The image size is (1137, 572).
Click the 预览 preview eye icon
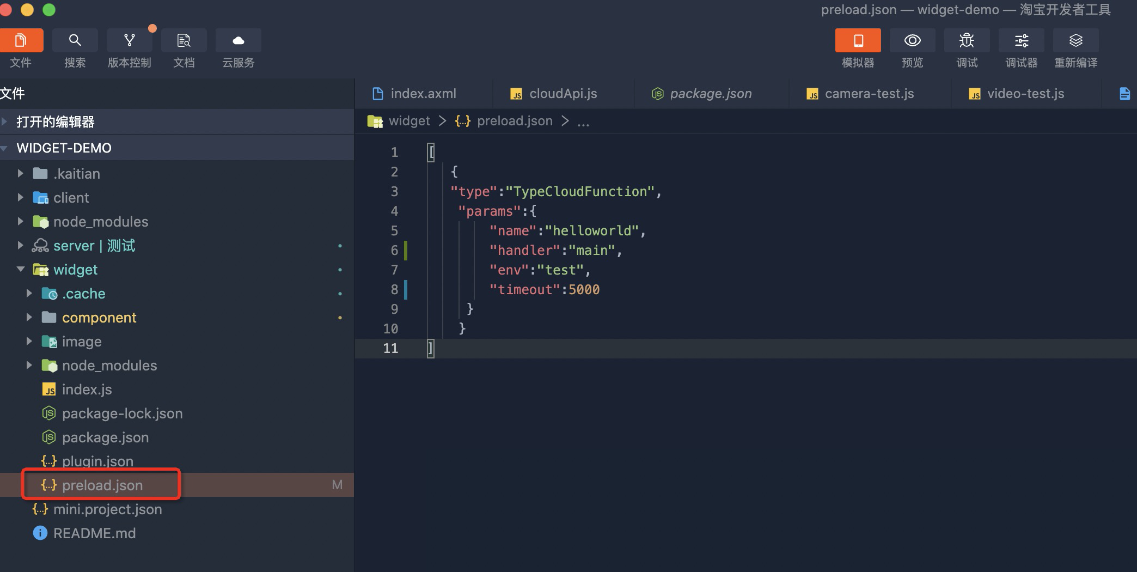pos(913,40)
